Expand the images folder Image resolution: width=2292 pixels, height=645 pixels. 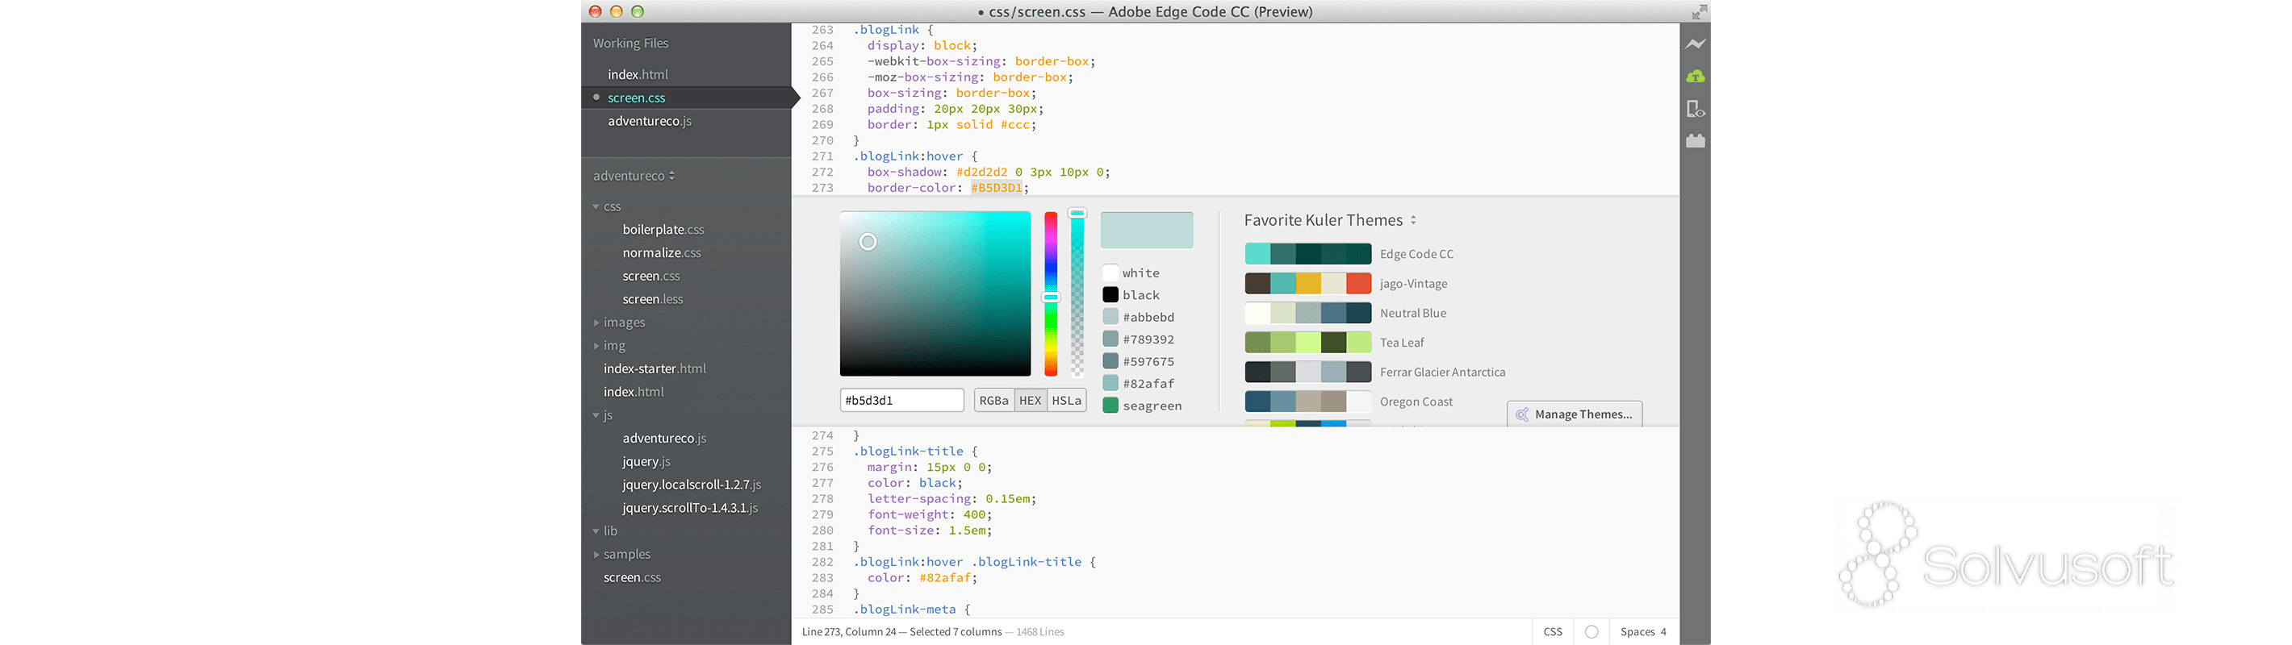coord(596,322)
